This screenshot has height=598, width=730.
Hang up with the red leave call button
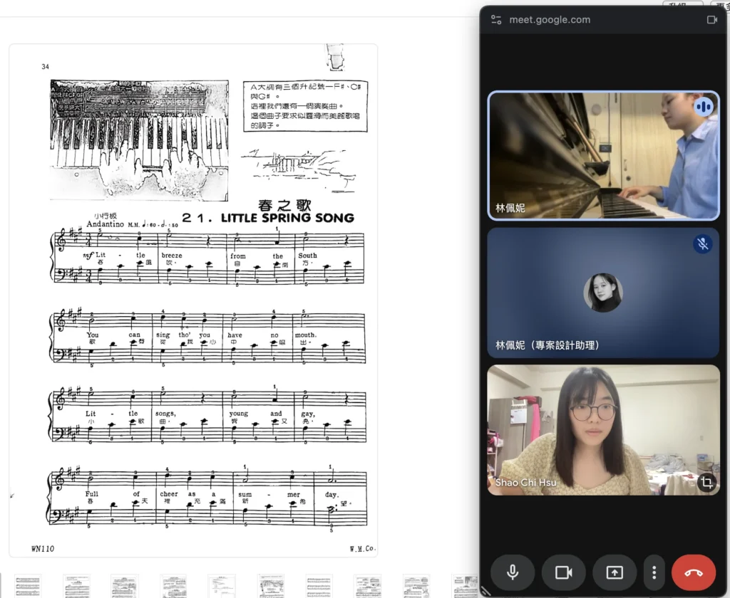694,572
